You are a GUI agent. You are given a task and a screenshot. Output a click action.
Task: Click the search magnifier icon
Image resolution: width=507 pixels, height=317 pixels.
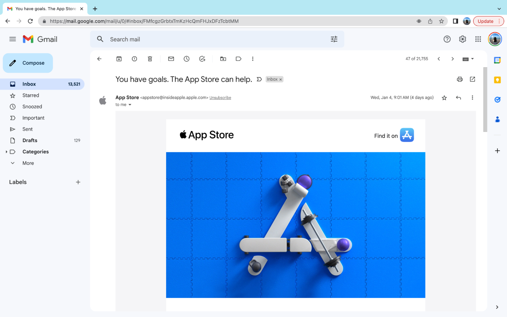pyautogui.click(x=100, y=39)
